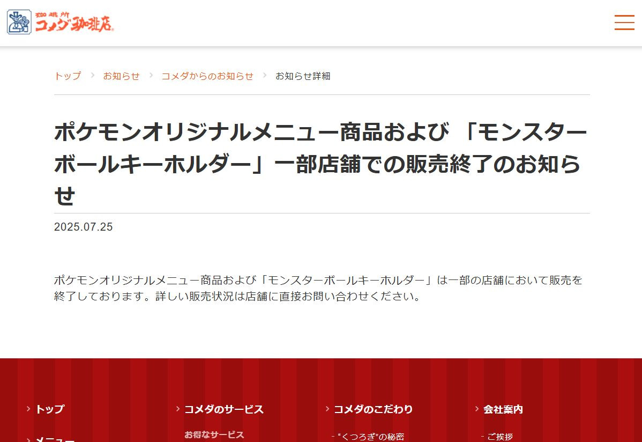This screenshot has height=442, width=642.
Task: Go to トップ breadcrumb link
Action: [68, 76]
